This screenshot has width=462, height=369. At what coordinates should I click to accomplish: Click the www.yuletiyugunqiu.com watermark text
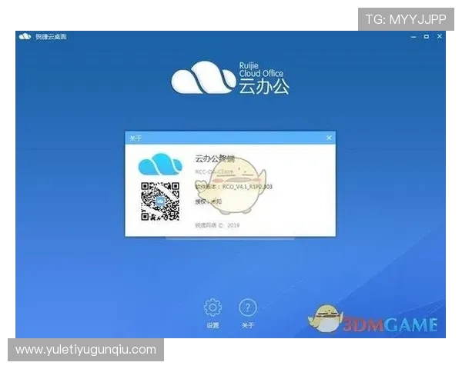click(85, 350)
